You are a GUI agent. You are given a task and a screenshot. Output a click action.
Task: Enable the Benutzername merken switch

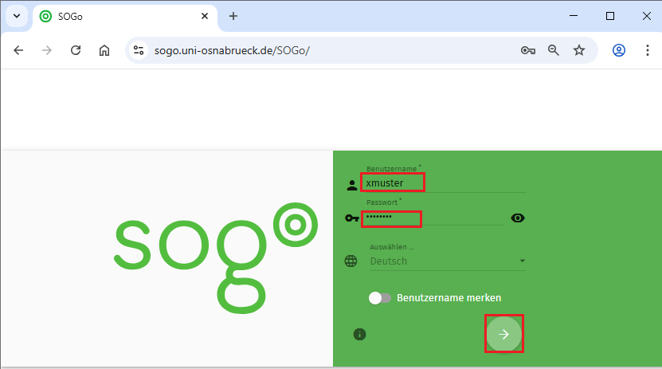coord(380,298)
